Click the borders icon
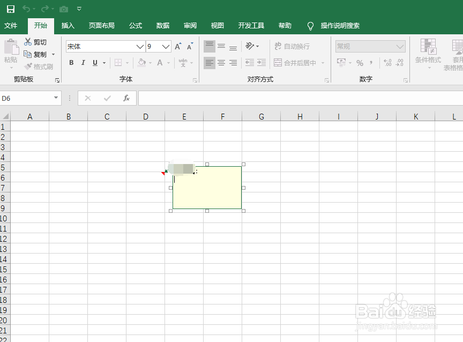 tap(118, 63)
